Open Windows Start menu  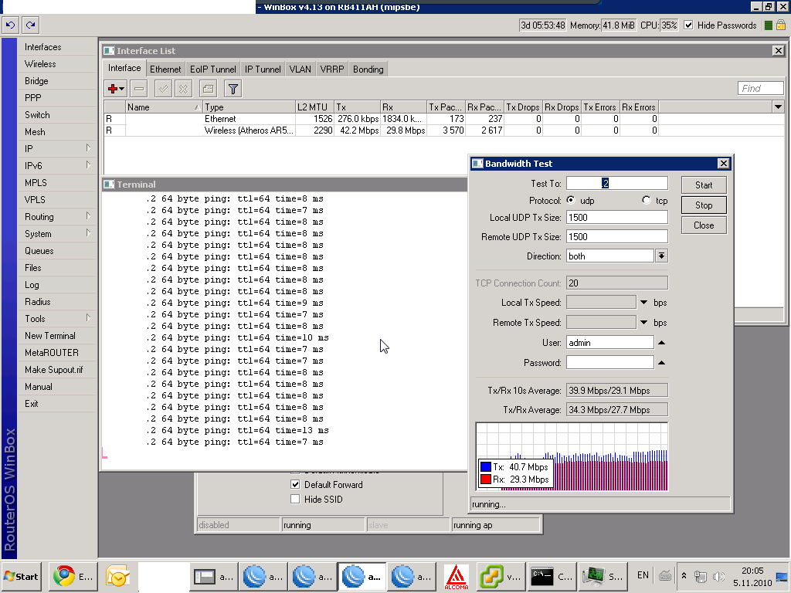coord(21,576)
